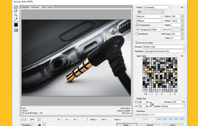
Task: Click the black eyedropper color swatch
Action: point(16,25)
